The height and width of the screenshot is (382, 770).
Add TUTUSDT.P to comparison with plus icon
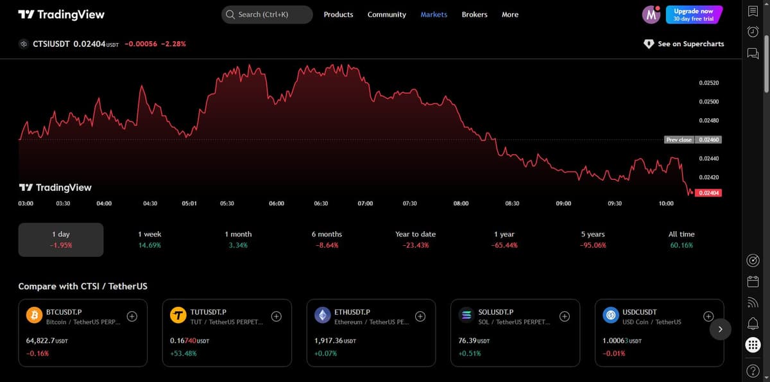point(276,316)
